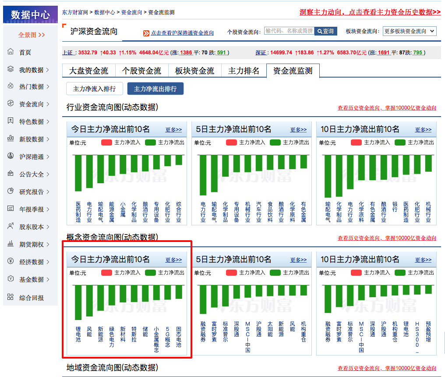This screenshot has height=377, width=445.
Task: Click the 医药制造 bar in industry 今日 chart
Action: 78,173
